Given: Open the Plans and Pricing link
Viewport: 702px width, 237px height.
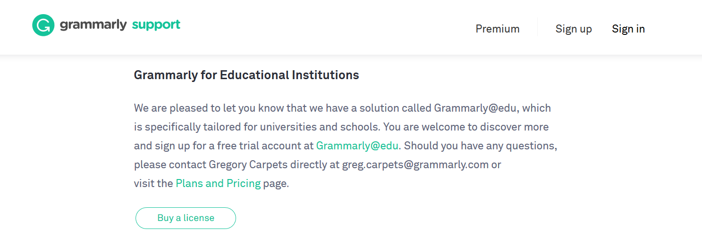Looking at the screenshot, I should pyautogui.click(x=218, y=183).
